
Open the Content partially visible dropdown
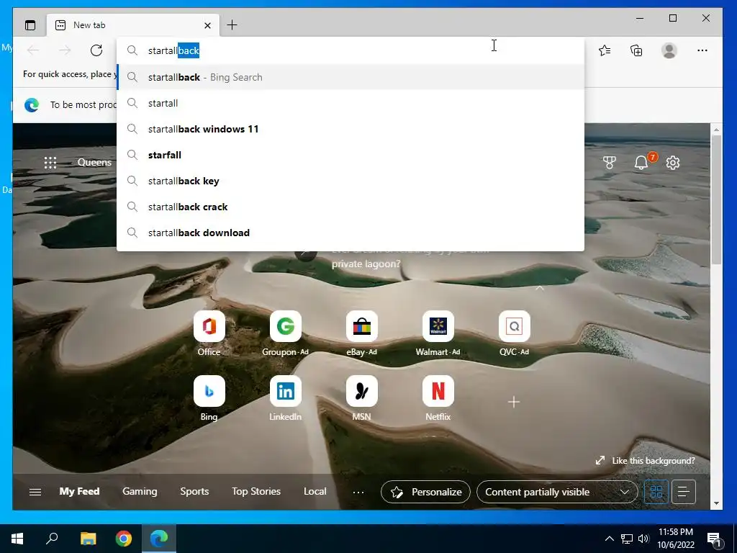[558, 492]
